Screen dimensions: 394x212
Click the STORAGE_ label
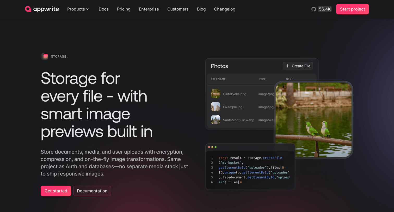tap(59, 57)
